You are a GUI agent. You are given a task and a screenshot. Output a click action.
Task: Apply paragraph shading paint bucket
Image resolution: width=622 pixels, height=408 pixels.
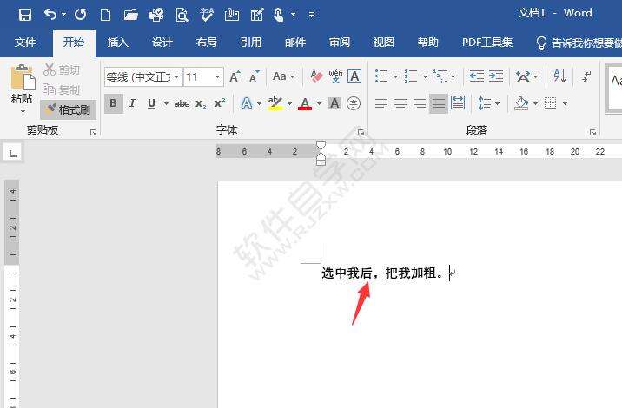click(x=521, y=103)
